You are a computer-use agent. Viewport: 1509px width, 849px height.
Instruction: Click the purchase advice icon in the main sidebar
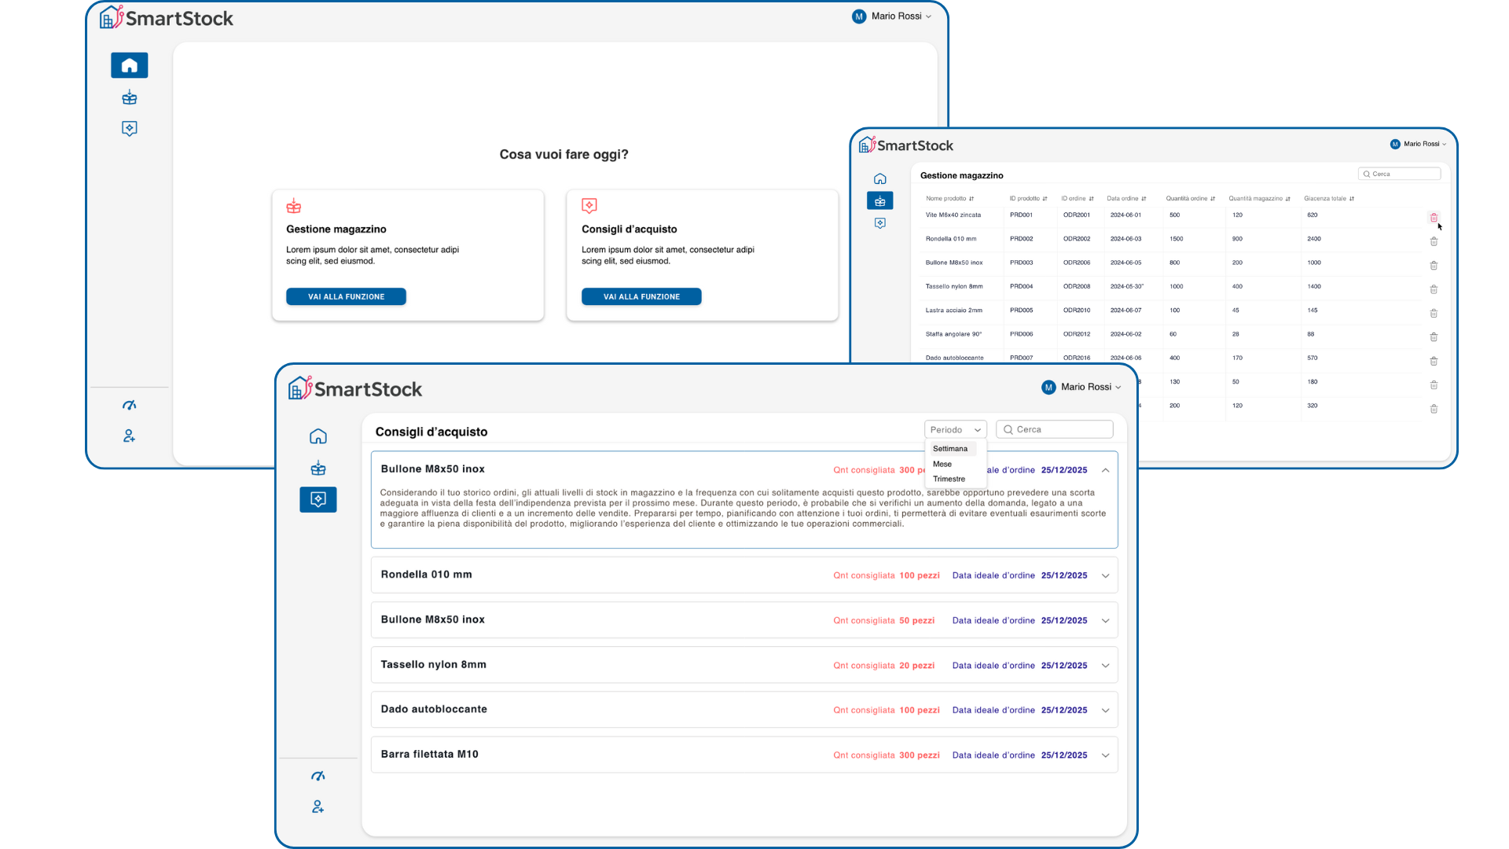point(130,128)
